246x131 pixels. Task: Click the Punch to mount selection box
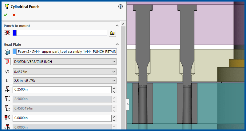tap(61, 33)
